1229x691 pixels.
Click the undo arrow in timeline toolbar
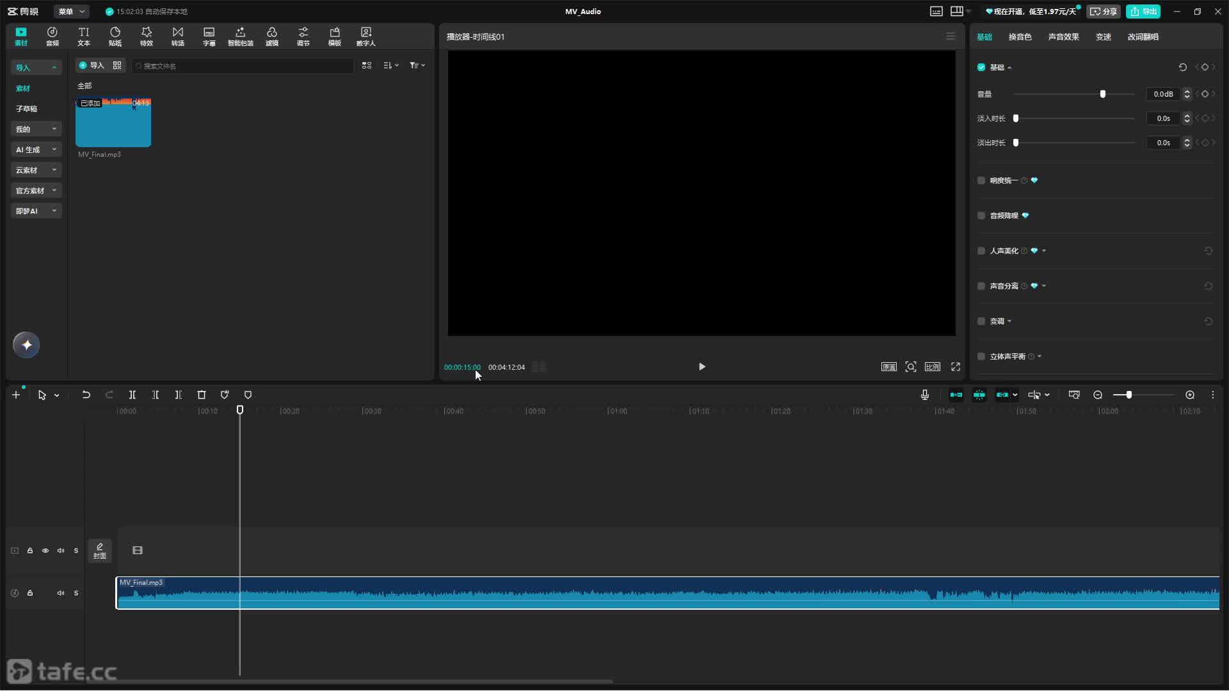86,395
